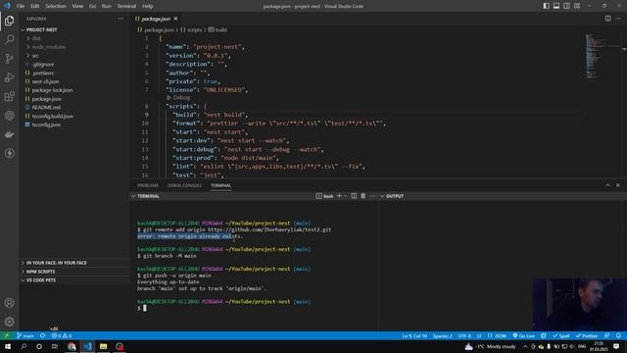Open Chrome from the taskbar
Viewport: 627px width, 353px height.
tap(72, 346)
